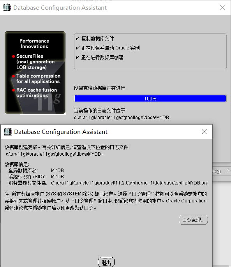The width and height of the screenshot is (231, 267).
Task: Click the DBCA icon in main window title
Action: click(x=7, y=7)
